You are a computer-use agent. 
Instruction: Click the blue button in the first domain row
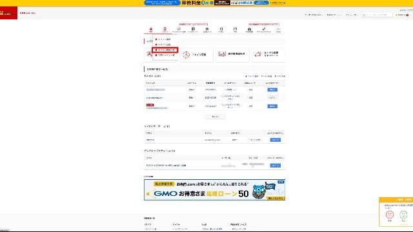click(x=272, y=90)
